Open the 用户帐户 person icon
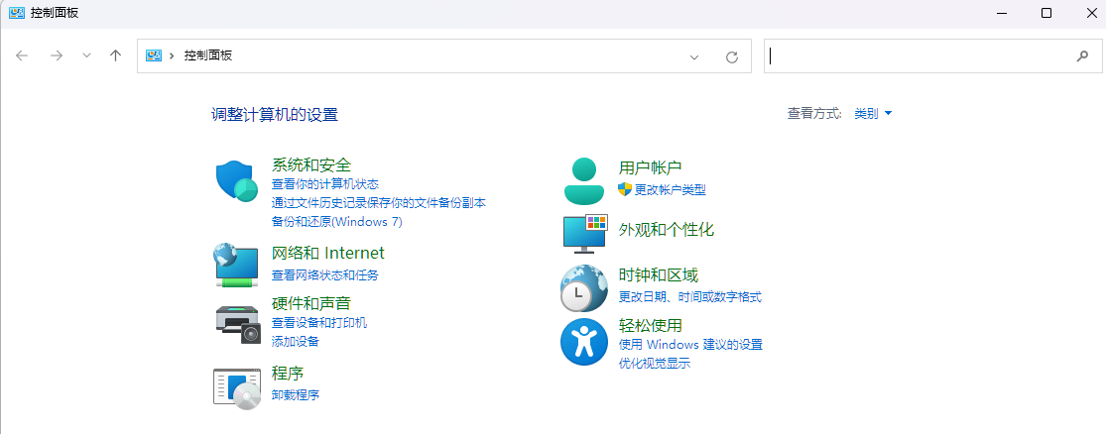The height and width of the screenshot is (434, 1106). (x=584, y=180)
